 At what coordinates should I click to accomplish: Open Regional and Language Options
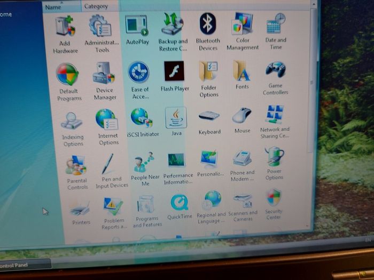211,207
